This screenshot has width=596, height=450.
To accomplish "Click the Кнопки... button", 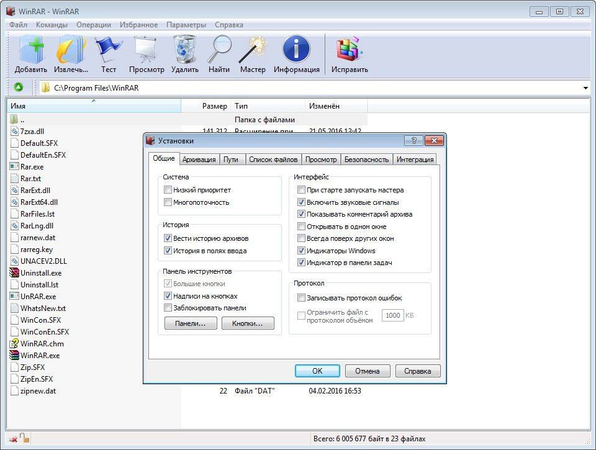I will (248, 323).
